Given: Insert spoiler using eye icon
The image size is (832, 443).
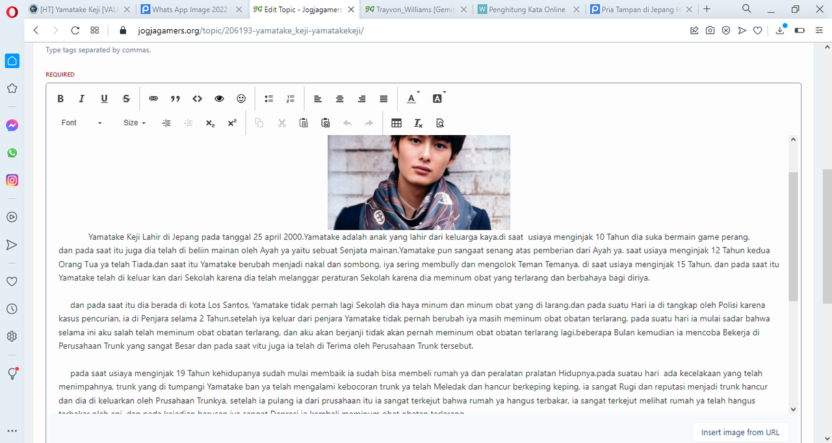Looking at the screenshot, I should [219, 99].
